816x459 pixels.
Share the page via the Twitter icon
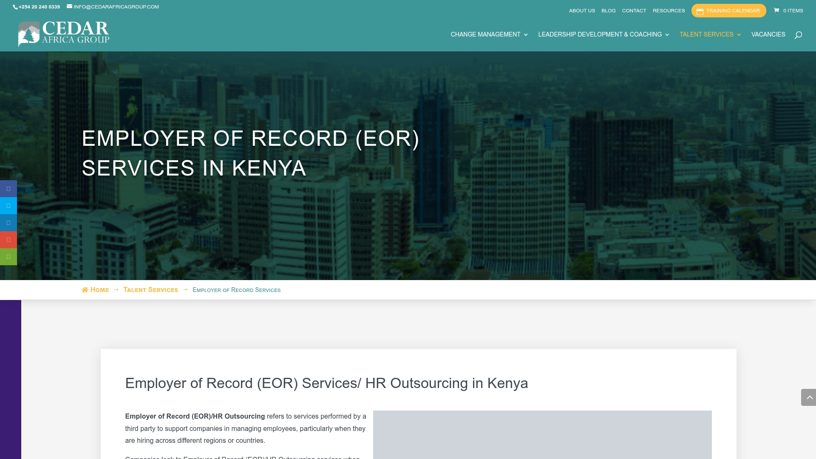[x=8, y=205]
